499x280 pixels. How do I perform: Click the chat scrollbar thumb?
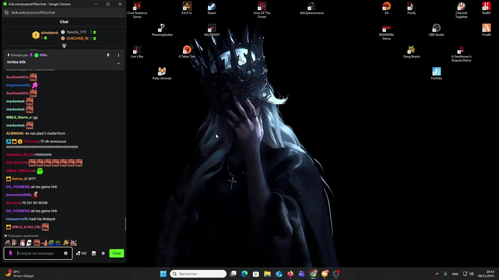pos(125,224)
